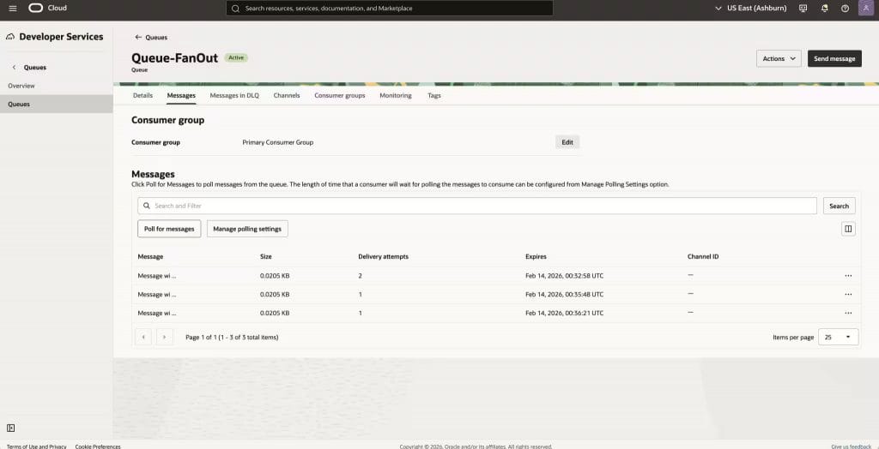Open the user profile avatar
879x449 pixels.
pyautogui.click(x=865, y=9)
